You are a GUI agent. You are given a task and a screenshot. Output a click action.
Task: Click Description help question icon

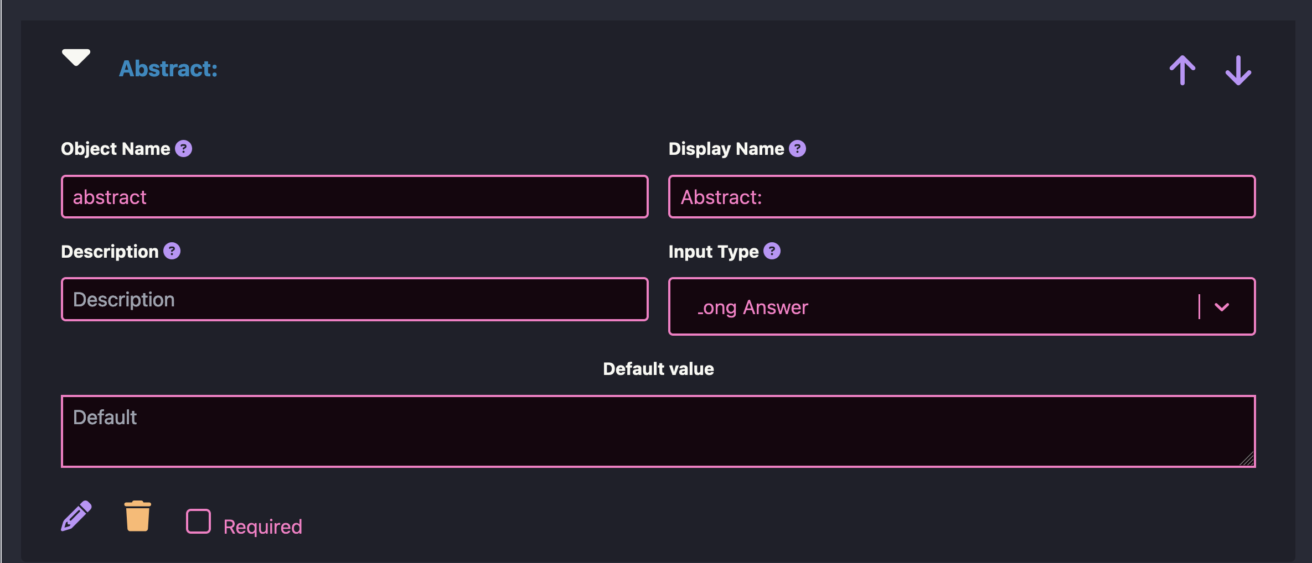pyautogui.click(x=172, y=251)
